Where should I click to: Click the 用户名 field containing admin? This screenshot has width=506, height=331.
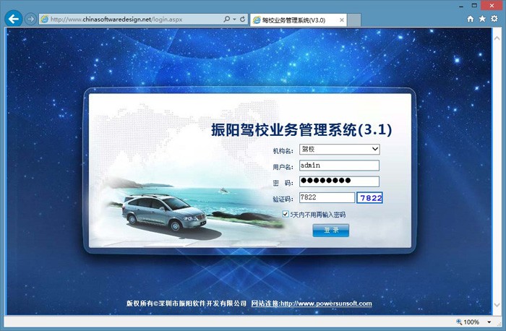339,165
